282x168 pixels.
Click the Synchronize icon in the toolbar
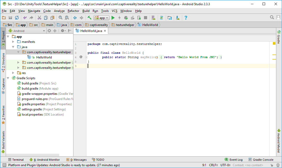click(17, 18)
